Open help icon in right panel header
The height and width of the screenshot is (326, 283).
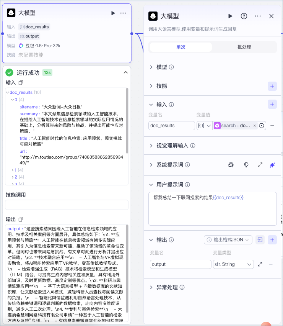244,16
